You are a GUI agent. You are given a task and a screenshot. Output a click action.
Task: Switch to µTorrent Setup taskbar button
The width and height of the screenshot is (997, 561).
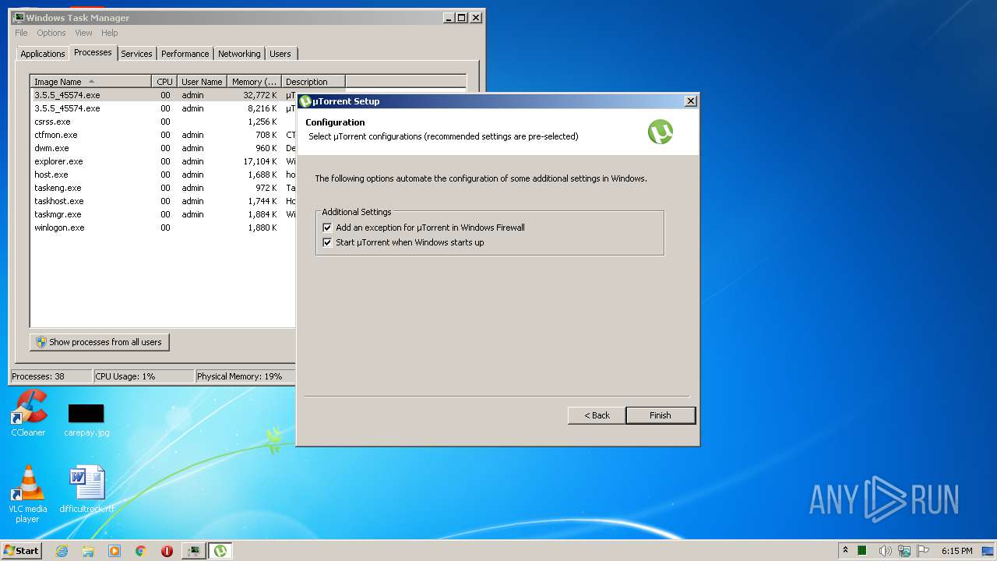pyautogui.click(x=220, y=551)
